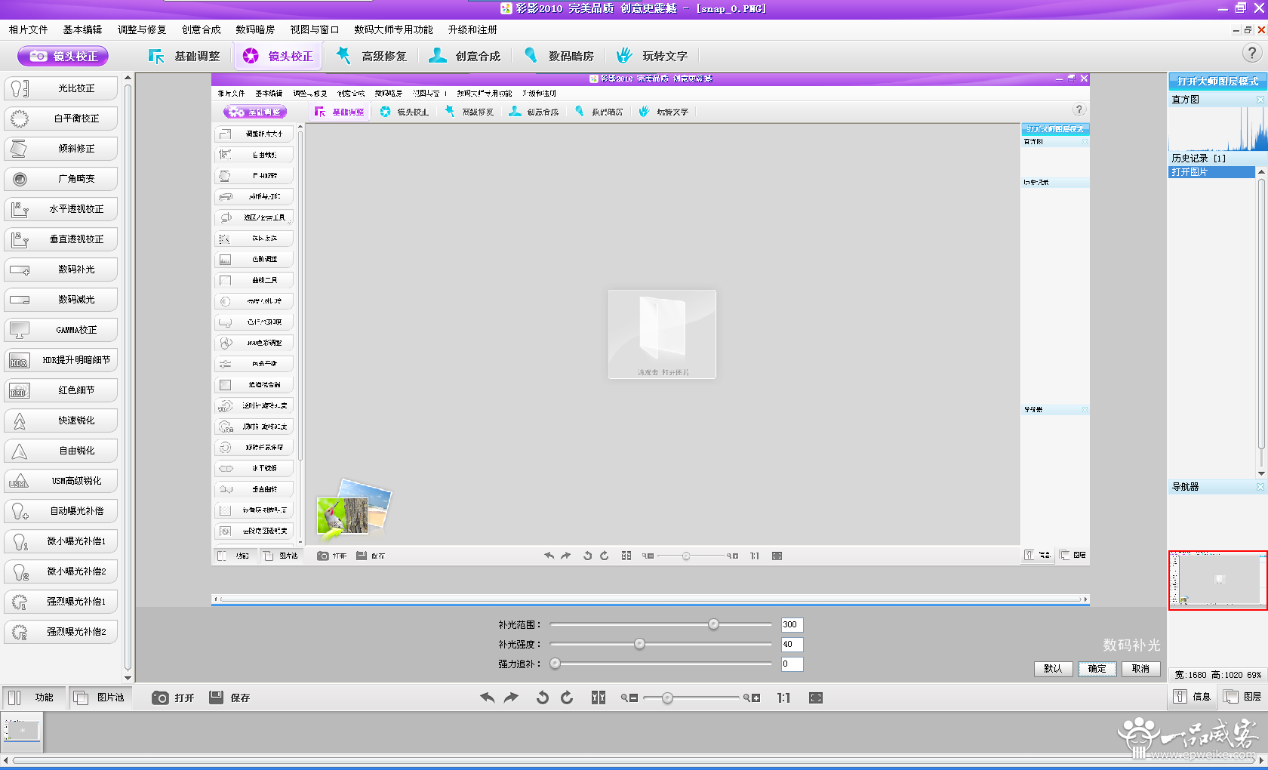Image resolution: width=1268 pixels, height=770 pixels.
Task: Close the 导航器 navigator panel
Action: pos(1260,487)
